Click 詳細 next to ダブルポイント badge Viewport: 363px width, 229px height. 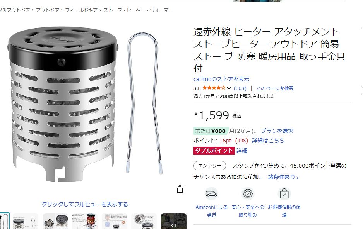pyautogui.click(x=242, y=151)
